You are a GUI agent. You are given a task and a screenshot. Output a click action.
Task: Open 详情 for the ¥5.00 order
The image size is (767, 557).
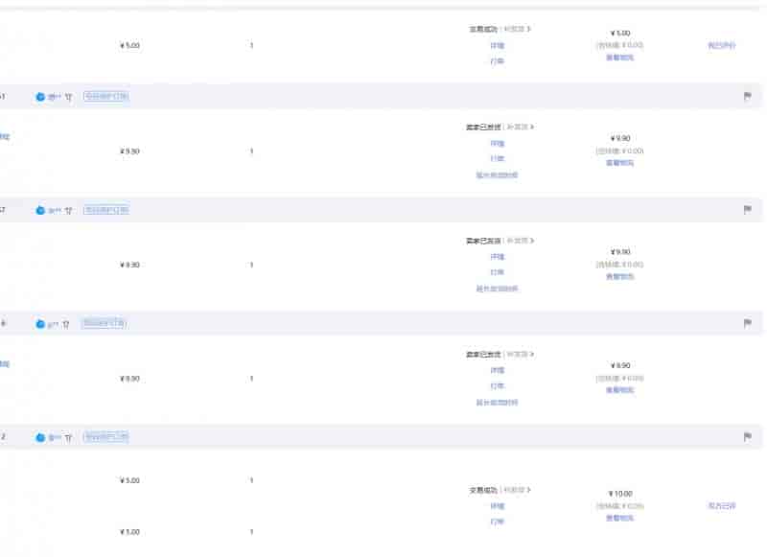497,46
